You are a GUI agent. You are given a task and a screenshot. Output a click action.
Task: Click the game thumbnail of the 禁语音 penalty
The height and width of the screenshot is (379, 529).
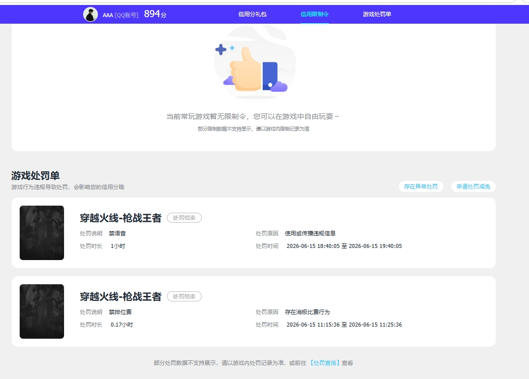(x=42, y=233)
